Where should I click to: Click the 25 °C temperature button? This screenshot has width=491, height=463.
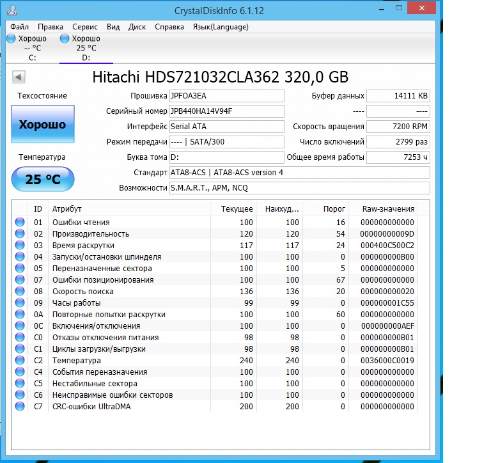pos(43,180)
